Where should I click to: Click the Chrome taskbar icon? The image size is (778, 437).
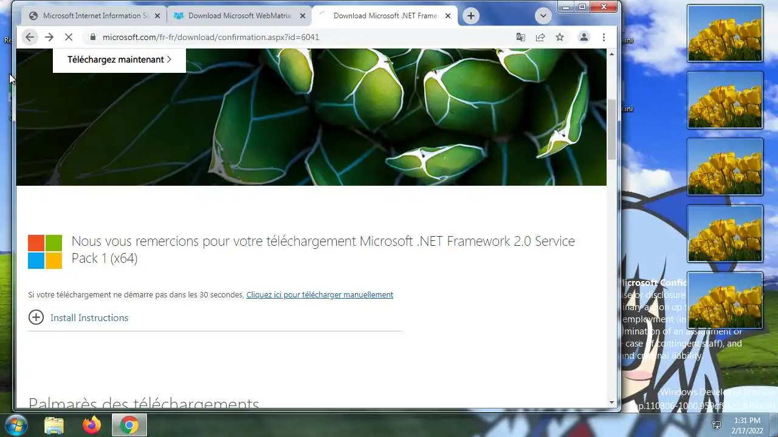point(129,425)
